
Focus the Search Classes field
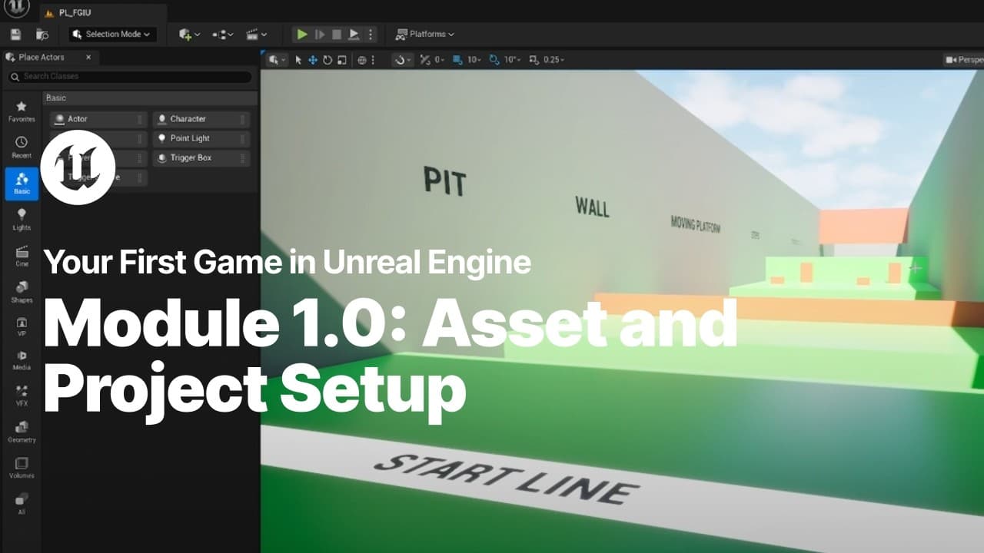(130, 77)
